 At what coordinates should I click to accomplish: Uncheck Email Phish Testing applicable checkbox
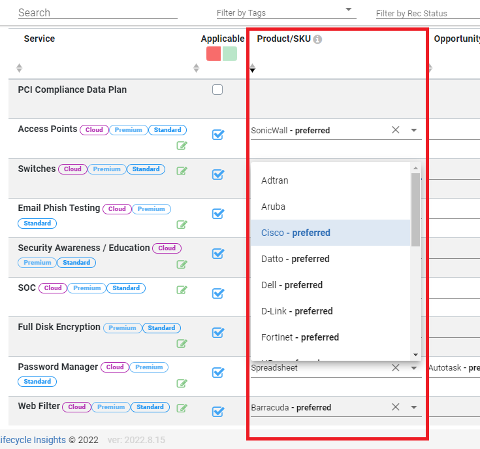[218, 214]
